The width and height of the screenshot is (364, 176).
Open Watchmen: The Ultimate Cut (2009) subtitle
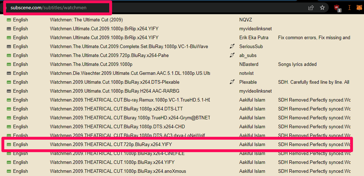86,20
